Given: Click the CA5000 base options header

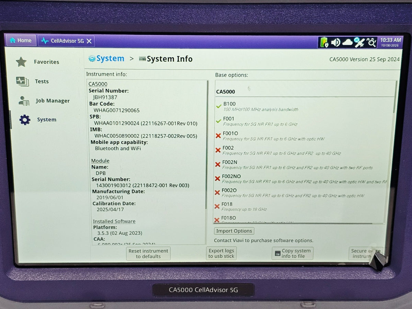Looking at the screenshot, I should click(x=226, y=92).
